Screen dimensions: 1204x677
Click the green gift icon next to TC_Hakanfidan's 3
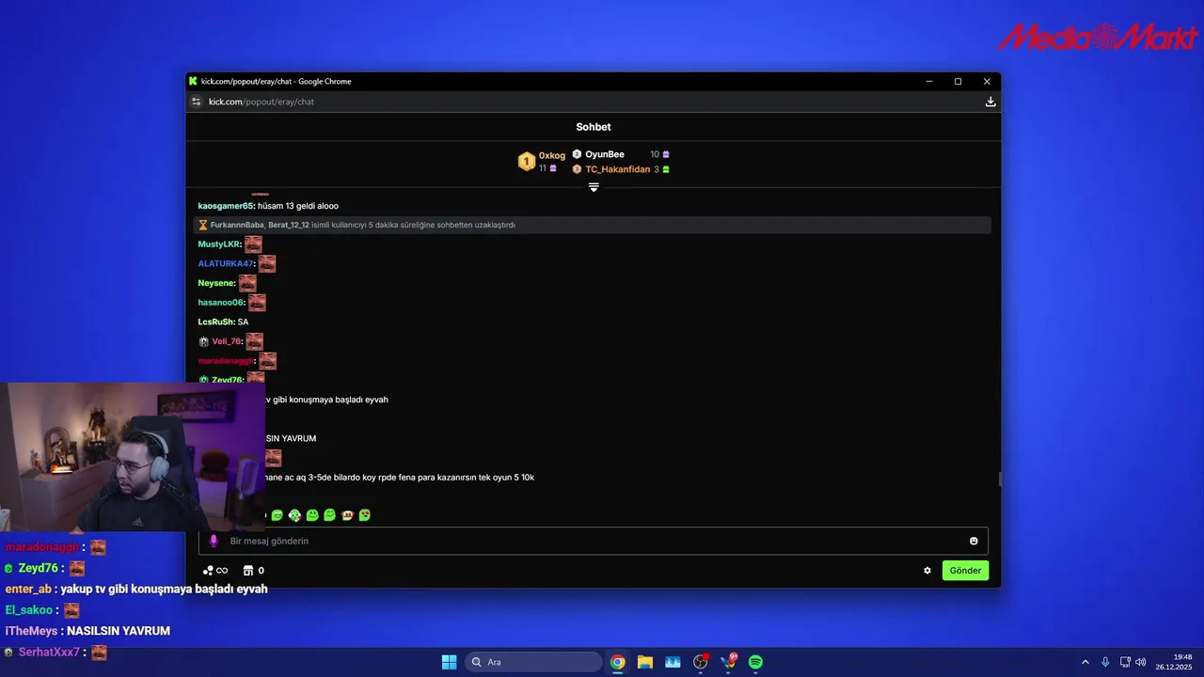666,169
